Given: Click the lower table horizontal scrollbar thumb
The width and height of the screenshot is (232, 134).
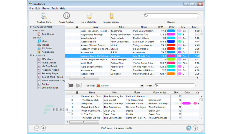Looking at the screenshot, I should click(x=84, y=122).
